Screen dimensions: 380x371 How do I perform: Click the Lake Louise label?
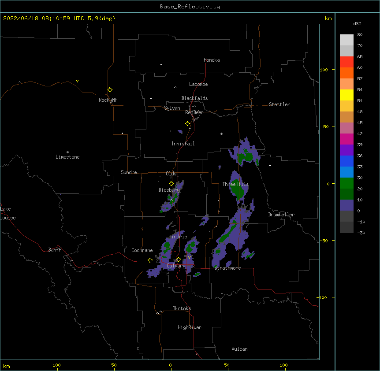click(x=8, y=213)
